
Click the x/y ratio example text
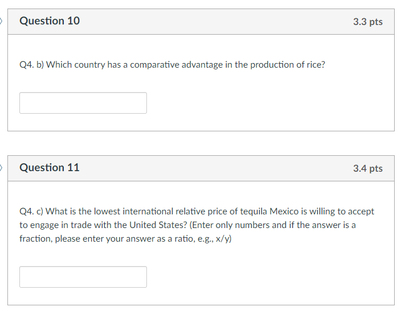[223, 239]
